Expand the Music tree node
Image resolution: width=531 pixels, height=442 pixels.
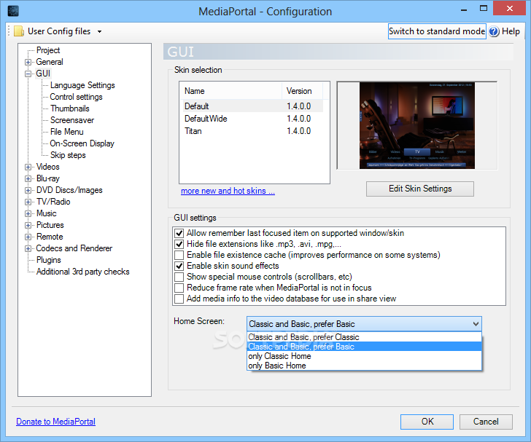click(x=28, y=214)
